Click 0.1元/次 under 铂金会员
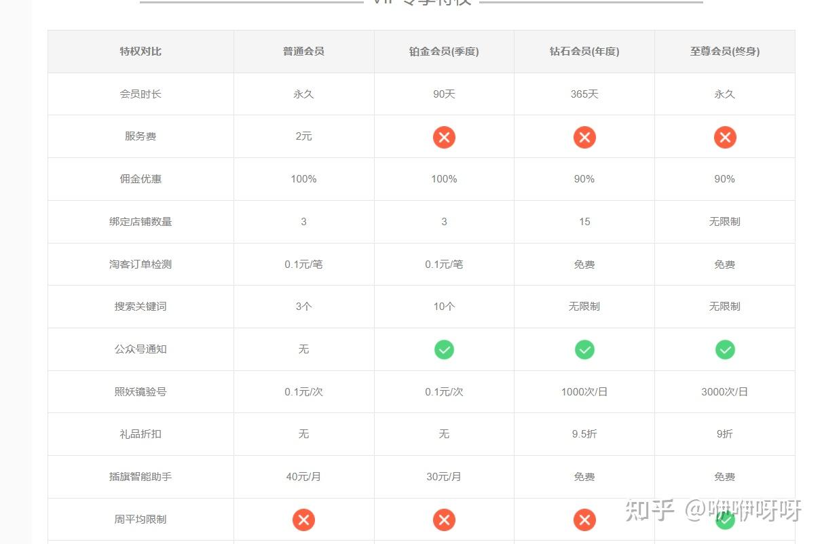This screenshot has height=544, width=822. tap(444, 392)
